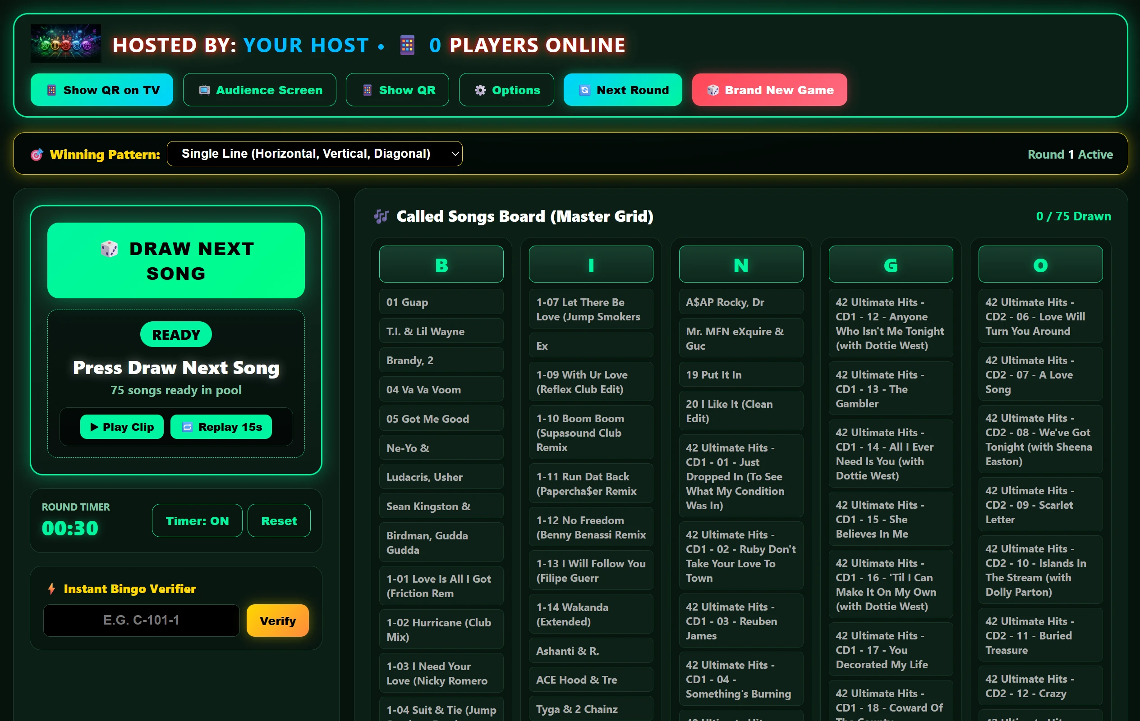Click the bingo logo thumbnail

click(66, 44)
